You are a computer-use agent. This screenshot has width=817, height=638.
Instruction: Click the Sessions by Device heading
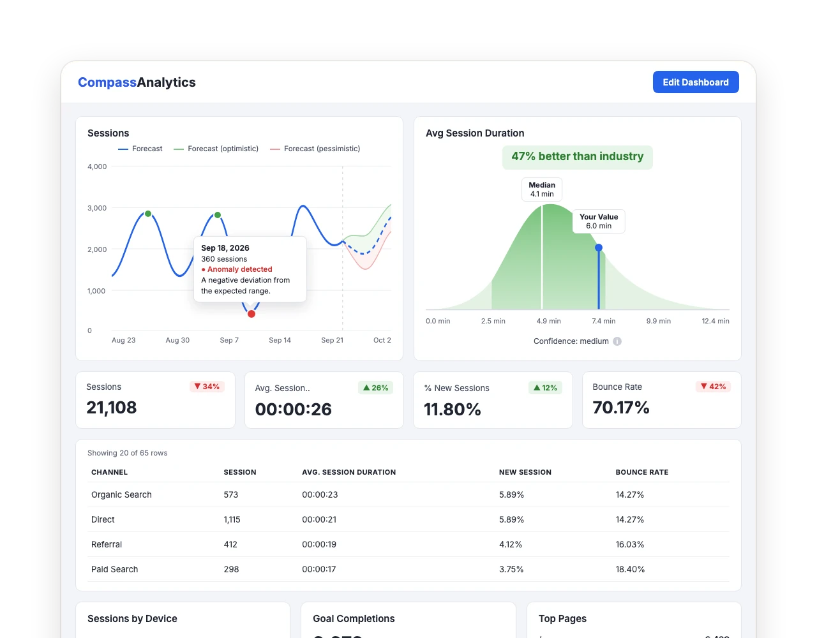click(132, 619)
